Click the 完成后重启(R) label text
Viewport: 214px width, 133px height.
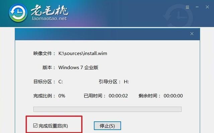pos(53,126)
